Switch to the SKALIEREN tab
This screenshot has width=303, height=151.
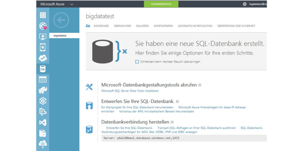tap(142, 26)
